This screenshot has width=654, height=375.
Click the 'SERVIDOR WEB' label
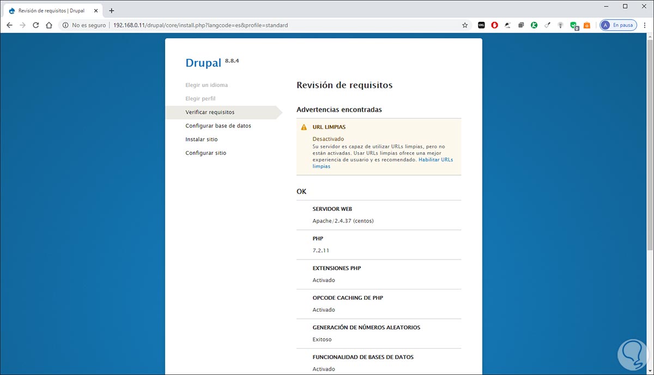coord(332,209)
